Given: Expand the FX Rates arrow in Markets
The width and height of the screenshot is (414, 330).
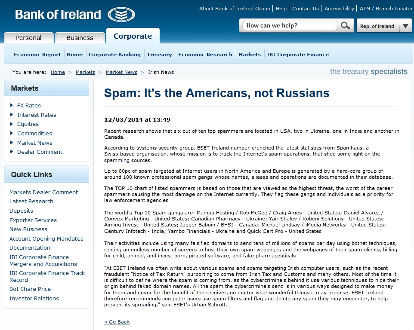Looking at the screenshot, I should click(x=12, y=105).
